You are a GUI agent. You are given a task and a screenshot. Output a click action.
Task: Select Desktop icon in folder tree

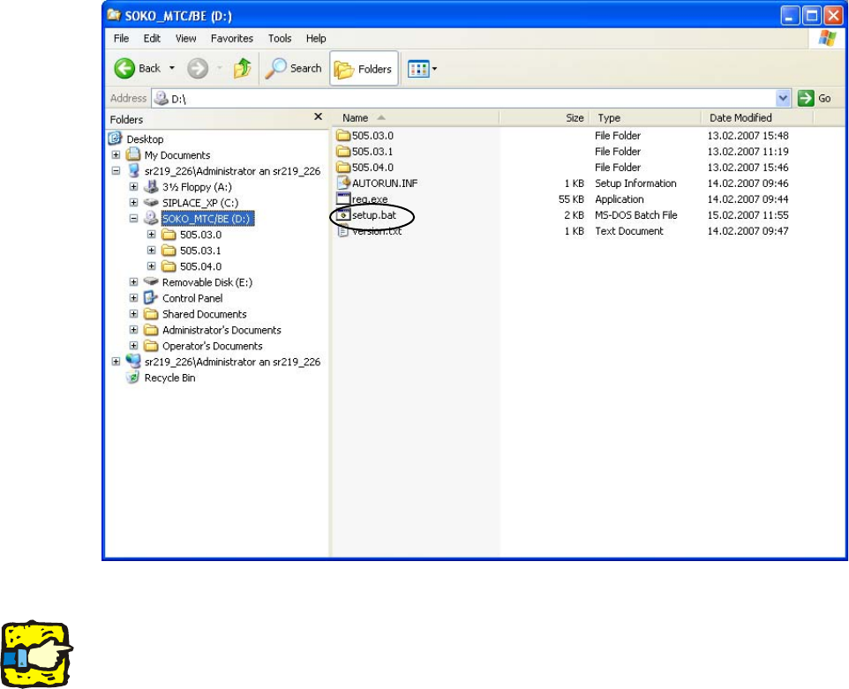point(115,139)
